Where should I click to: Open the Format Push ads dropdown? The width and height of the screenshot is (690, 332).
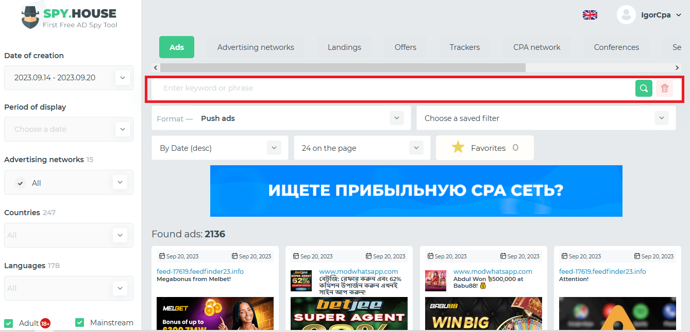(x=281, y=118)
